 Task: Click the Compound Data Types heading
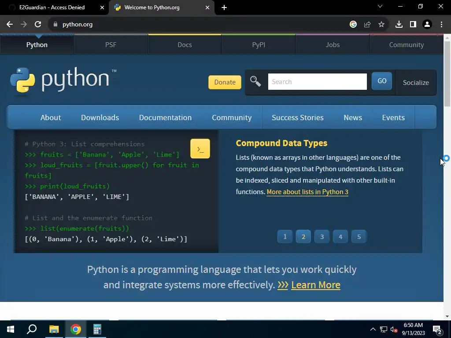tap(281, 143)
